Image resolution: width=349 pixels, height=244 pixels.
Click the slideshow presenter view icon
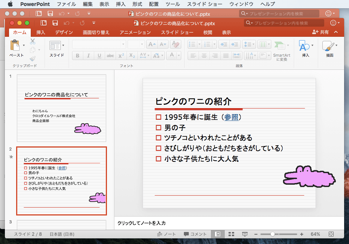[245, 234]
